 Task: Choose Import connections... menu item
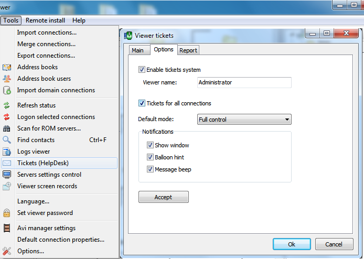click(x=59, y=33)
